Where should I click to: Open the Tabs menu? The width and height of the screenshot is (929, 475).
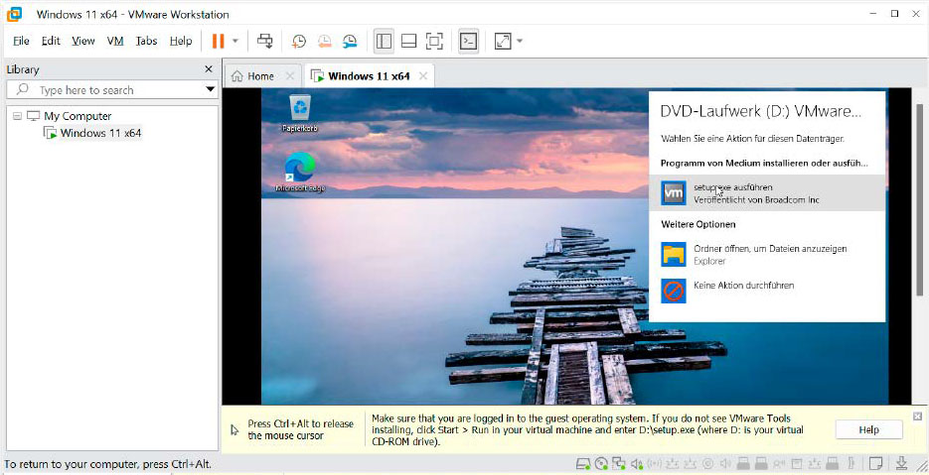146,41
